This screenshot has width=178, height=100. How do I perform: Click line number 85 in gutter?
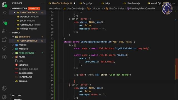[52, 81]
